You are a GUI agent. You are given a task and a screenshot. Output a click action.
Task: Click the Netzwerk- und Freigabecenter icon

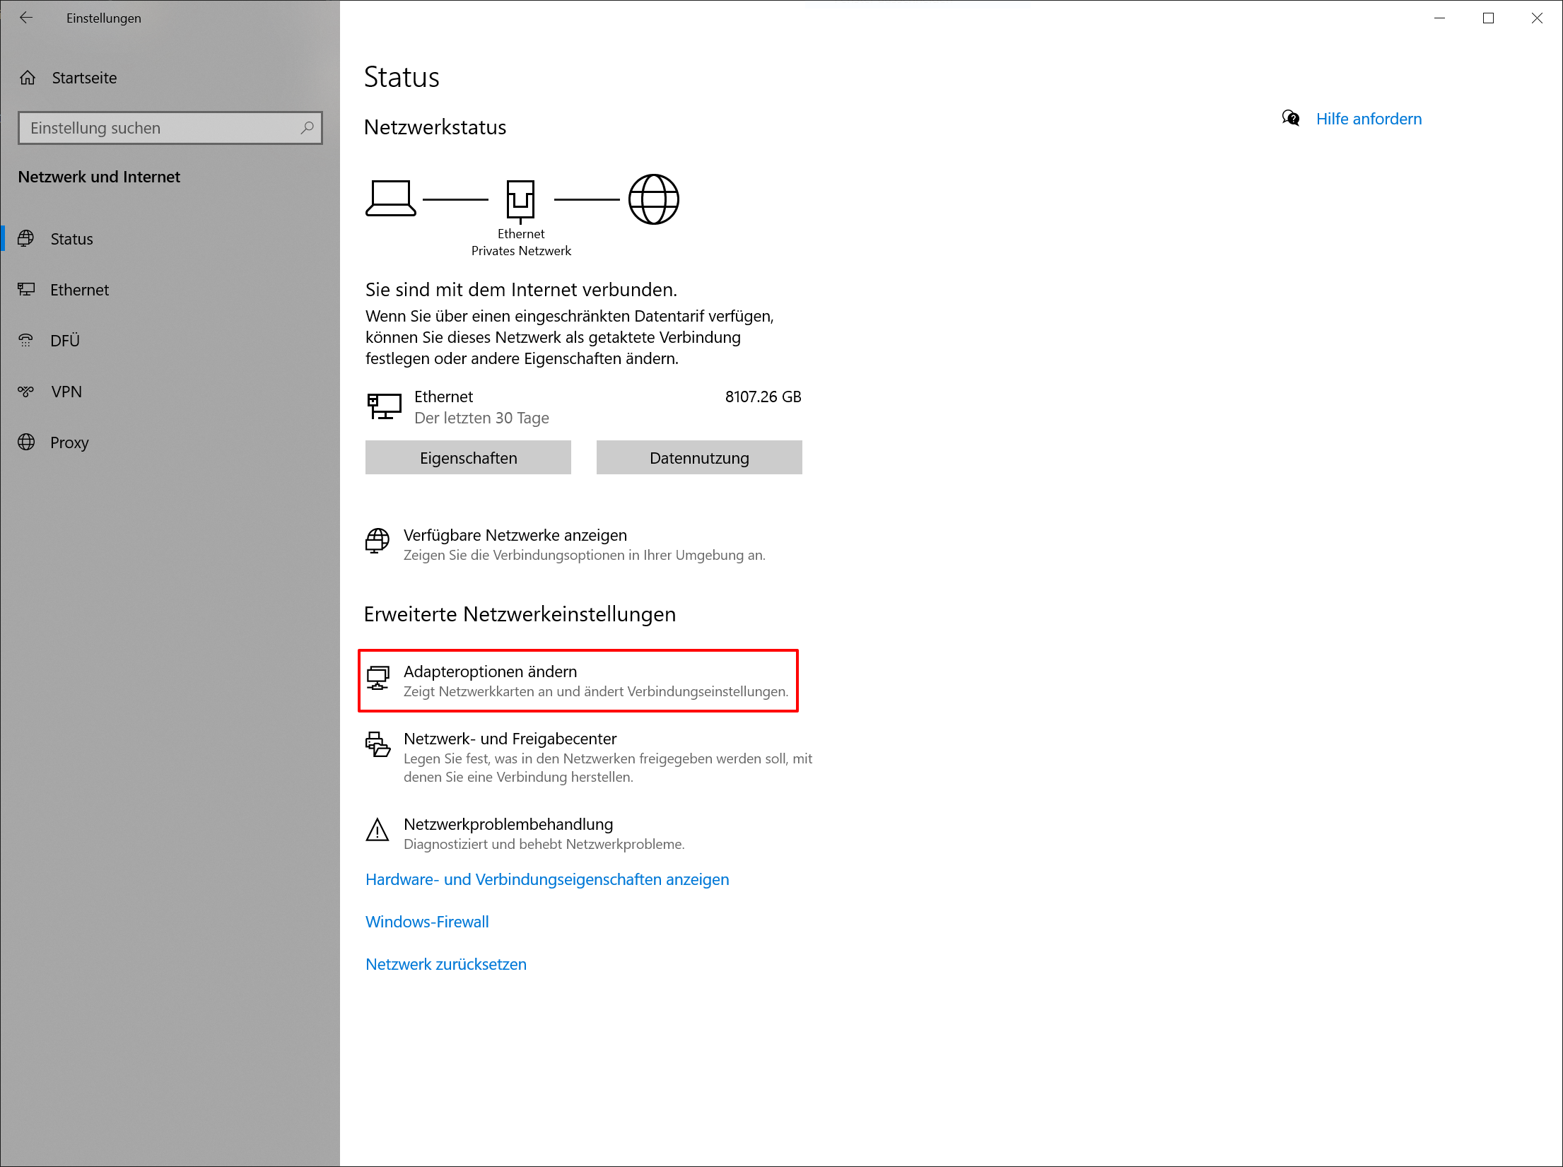(377, 744)
